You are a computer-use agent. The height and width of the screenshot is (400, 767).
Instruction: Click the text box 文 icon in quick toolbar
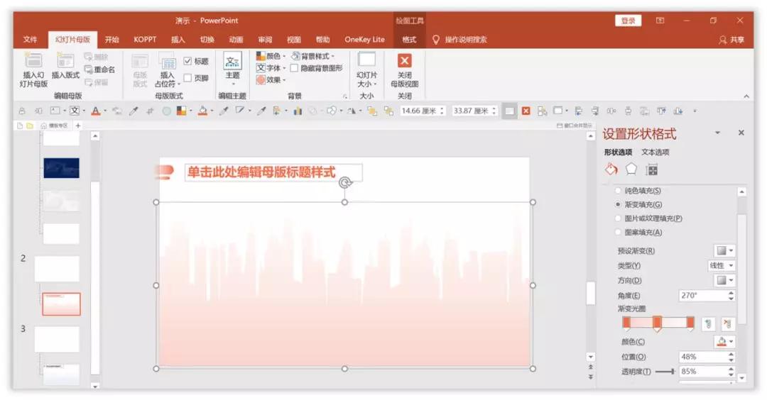(75, 111)
